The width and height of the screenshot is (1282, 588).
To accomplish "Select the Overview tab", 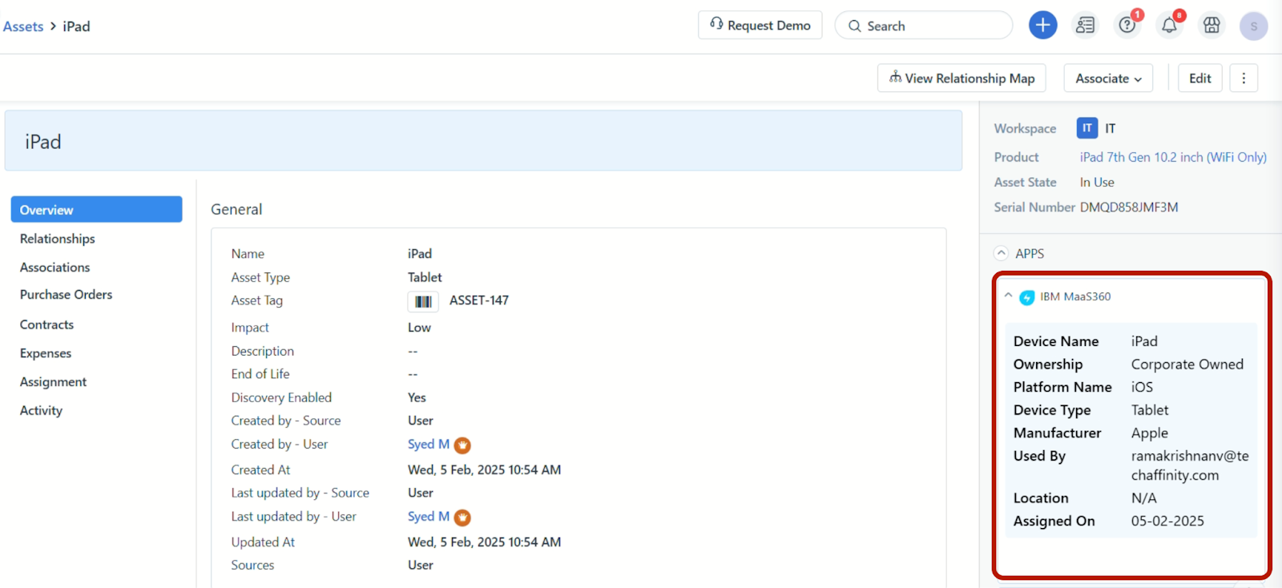I will click(96, 210).
